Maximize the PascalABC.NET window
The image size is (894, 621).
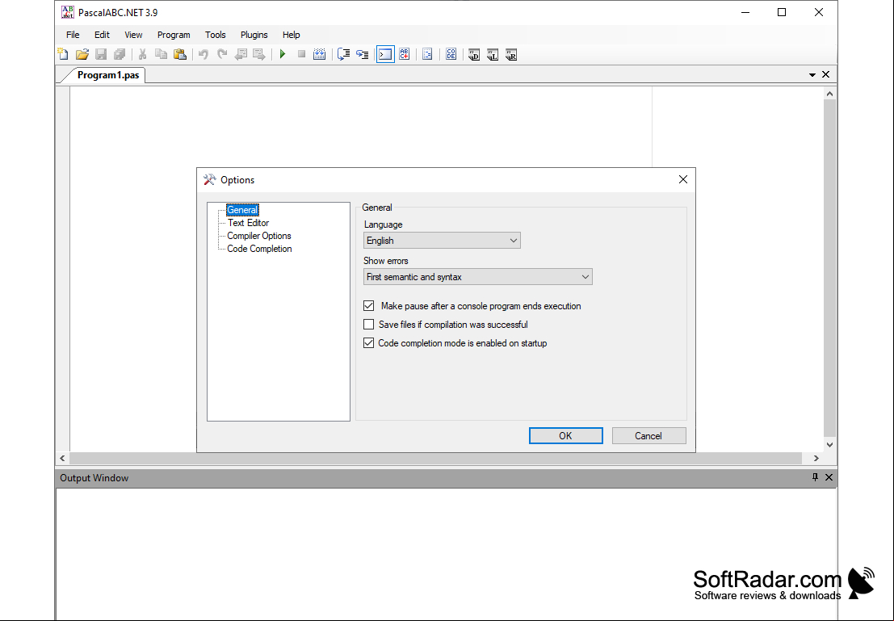tap(782, 13)
